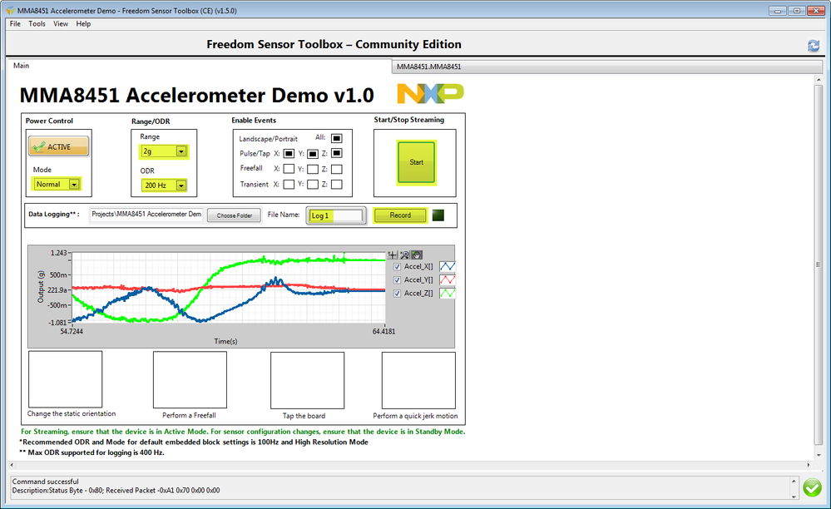Click the graph minimum time value 54.7244
This screenshot has width=831, height=509.
[72, 332]
